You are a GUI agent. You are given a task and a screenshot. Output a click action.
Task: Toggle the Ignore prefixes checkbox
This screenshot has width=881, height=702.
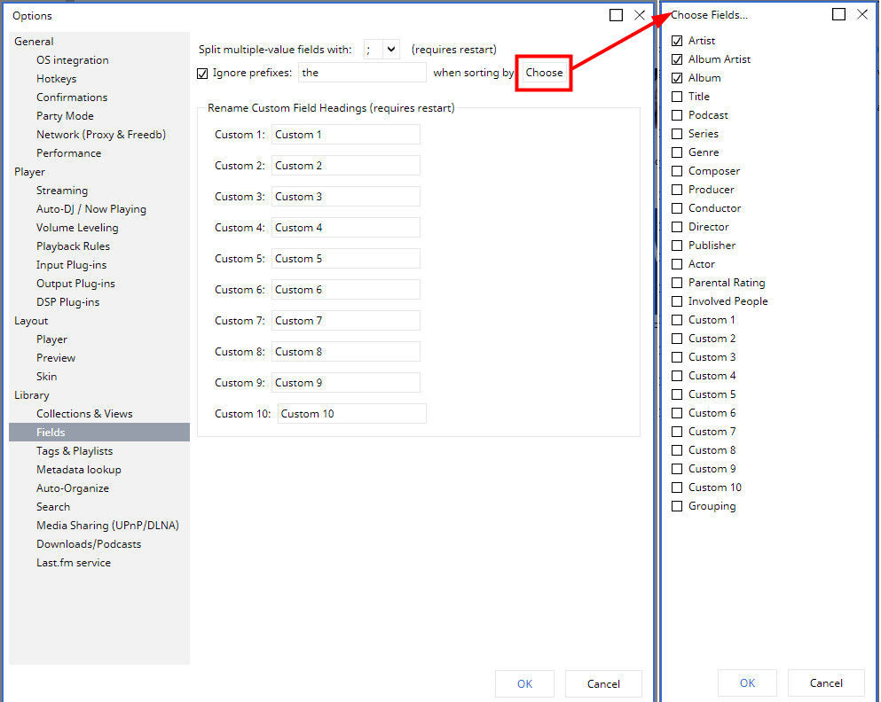tap(203, 73)
